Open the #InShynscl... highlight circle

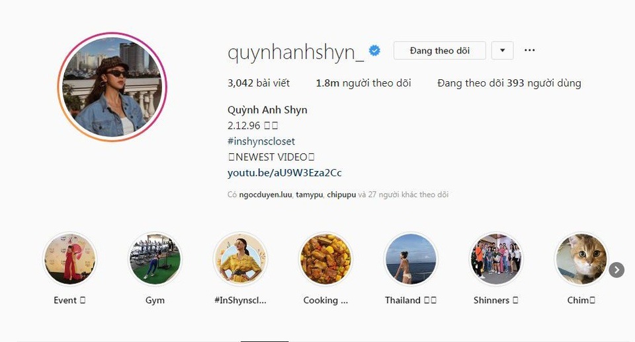pos(241,259)
